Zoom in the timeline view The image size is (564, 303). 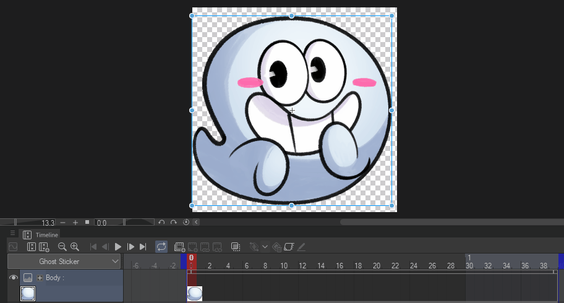75,247
